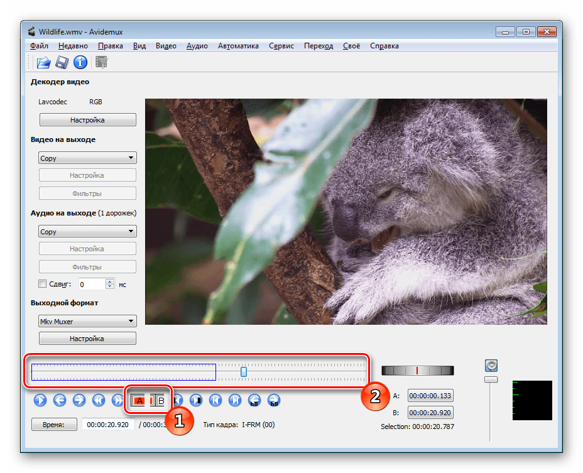Viewport: 583px width, 473px height.
Task: Click Настройка under Аудио на выходе
Action: coord(88,249)
